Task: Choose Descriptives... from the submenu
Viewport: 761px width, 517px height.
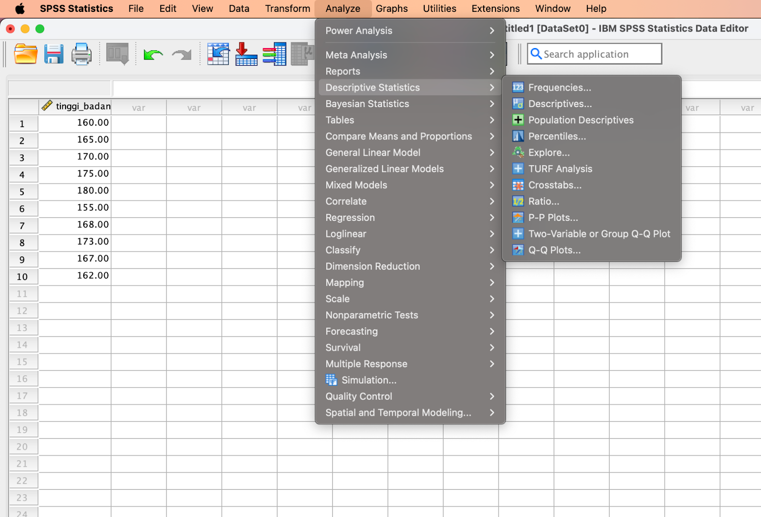Action: (x=592, y=103)
